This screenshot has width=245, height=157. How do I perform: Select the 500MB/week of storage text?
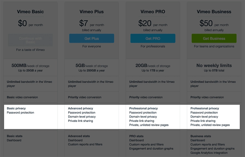pyautogui.click(x=30, y=66)
